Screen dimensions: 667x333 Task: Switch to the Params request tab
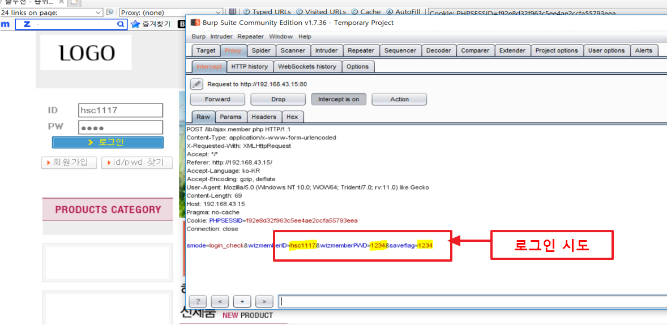pos(231,117)
